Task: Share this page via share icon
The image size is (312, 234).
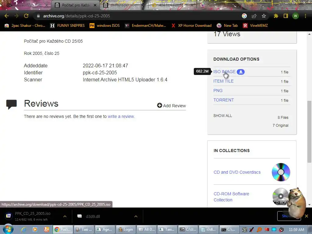Action: click(254, 16)
